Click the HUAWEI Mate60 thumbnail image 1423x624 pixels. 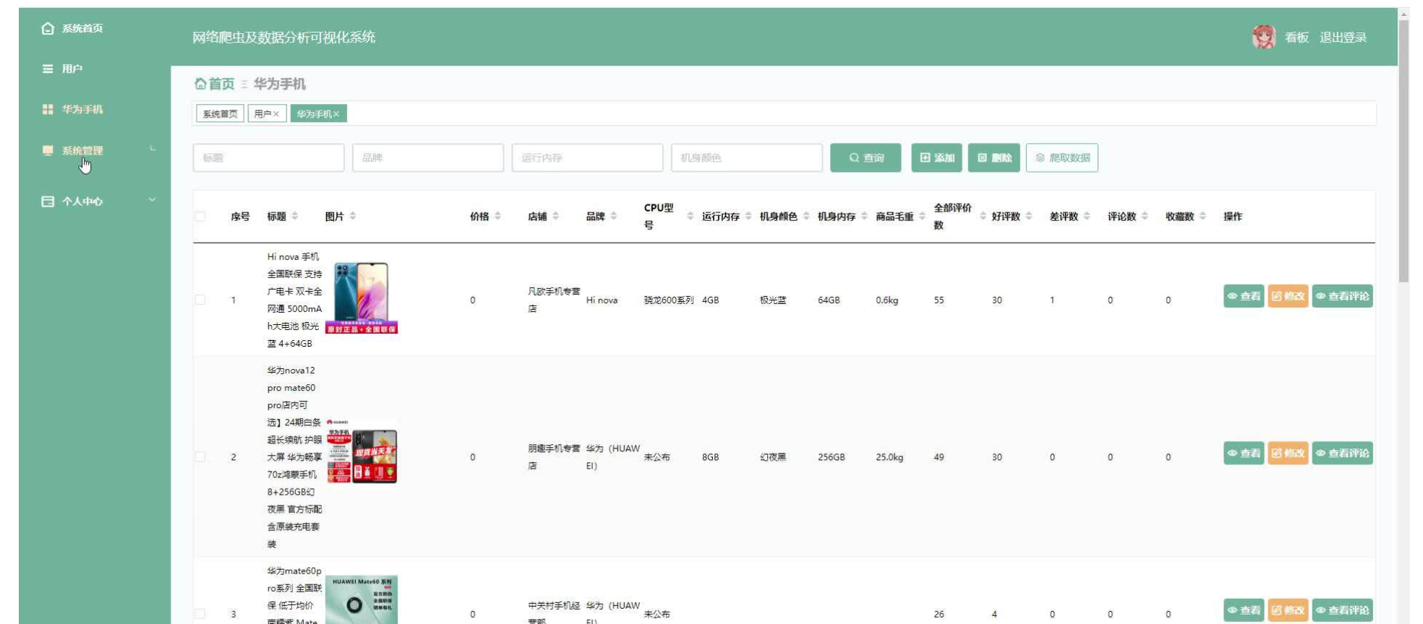362,599
